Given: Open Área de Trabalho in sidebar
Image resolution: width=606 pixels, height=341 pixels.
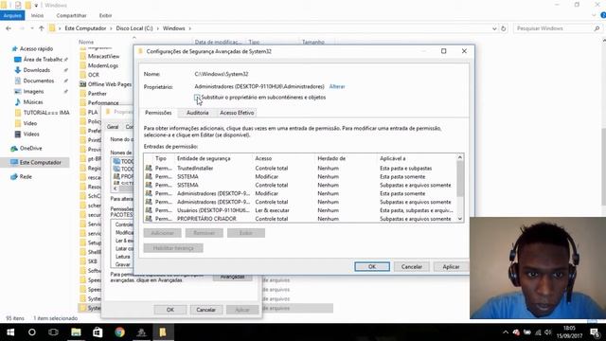Looking at the screenshot, I should pyautogui.click(x=43, y=59).
